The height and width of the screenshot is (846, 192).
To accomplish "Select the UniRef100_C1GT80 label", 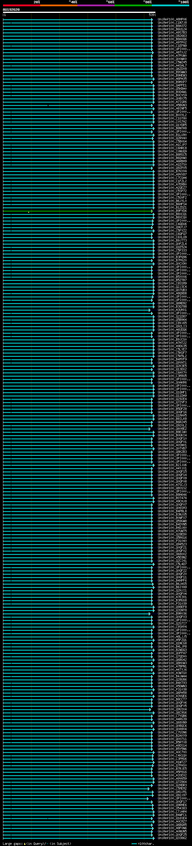I will 172,119.
